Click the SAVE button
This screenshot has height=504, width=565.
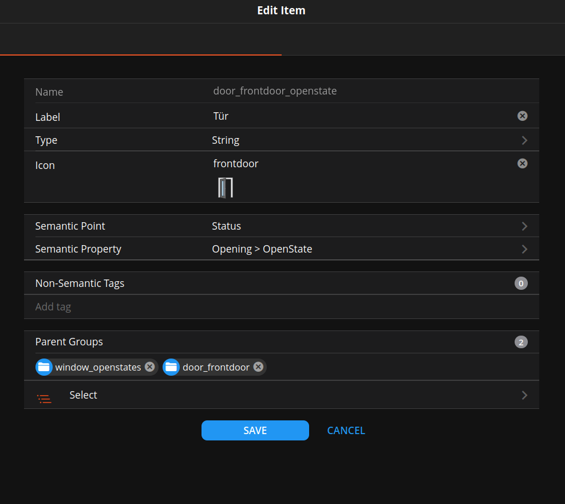[x=255, y=430]
